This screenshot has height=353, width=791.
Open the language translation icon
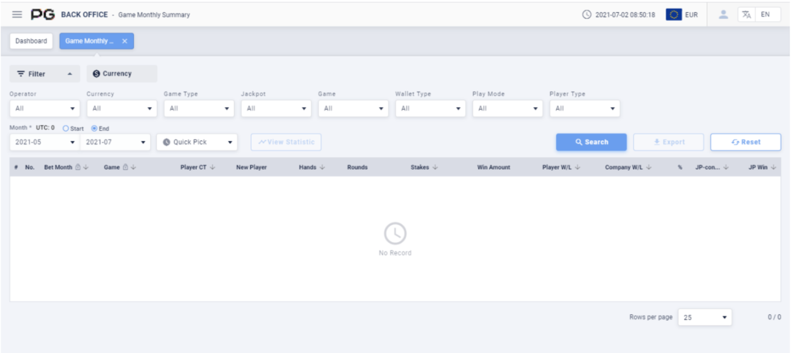point(746,14)
